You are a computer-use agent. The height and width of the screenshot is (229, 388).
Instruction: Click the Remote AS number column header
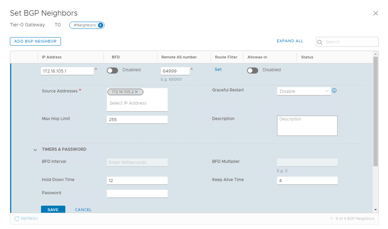179,57
